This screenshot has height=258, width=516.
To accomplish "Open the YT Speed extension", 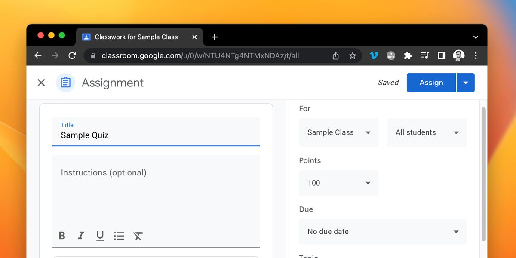I will (x=391, y=55).
